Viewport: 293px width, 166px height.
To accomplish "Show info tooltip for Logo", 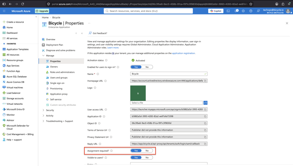I will pos(95,88).
